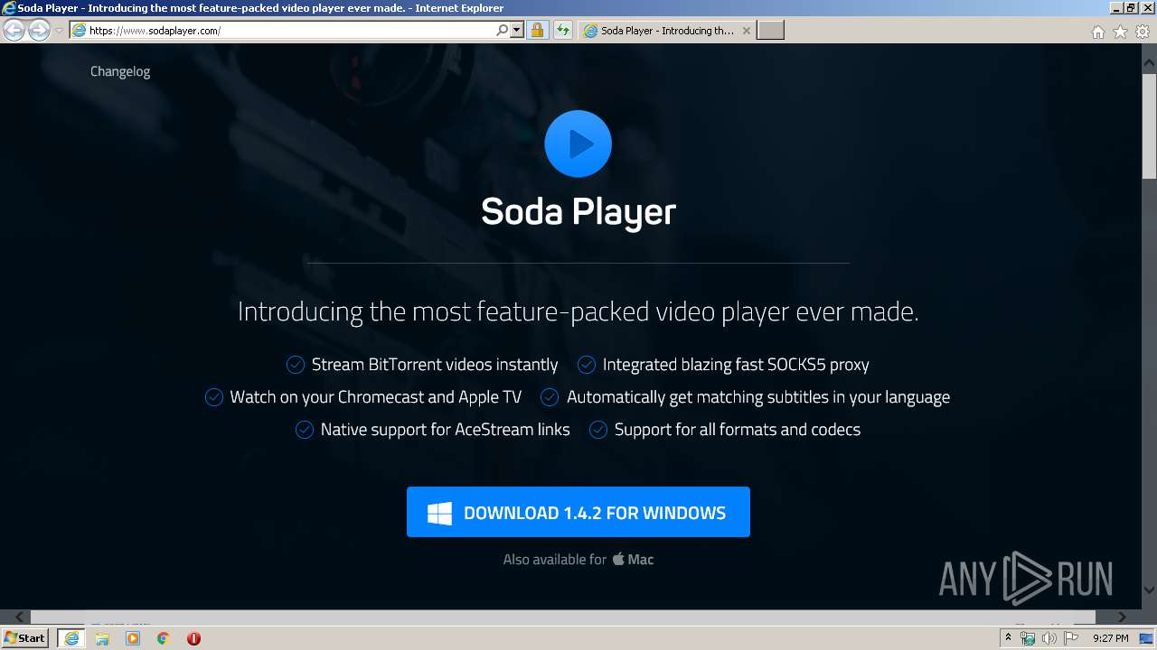Open the recent pages dropdown arrow

[x=59, y=31]
